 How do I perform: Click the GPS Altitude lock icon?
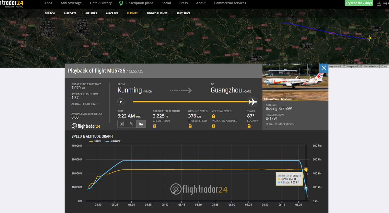click(154, 126)
